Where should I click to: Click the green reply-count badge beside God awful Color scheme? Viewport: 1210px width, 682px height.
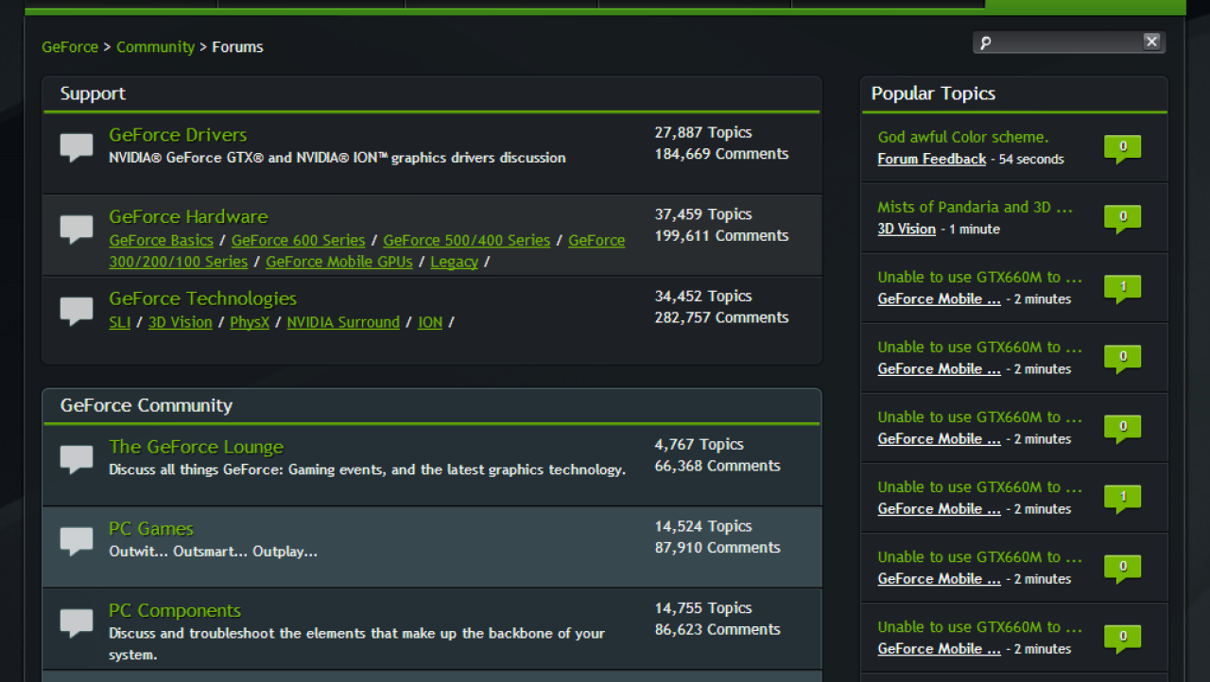1122,148
